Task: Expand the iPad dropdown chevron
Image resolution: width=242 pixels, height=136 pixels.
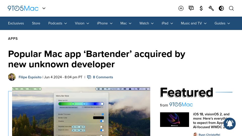Action: pos(172,23)
